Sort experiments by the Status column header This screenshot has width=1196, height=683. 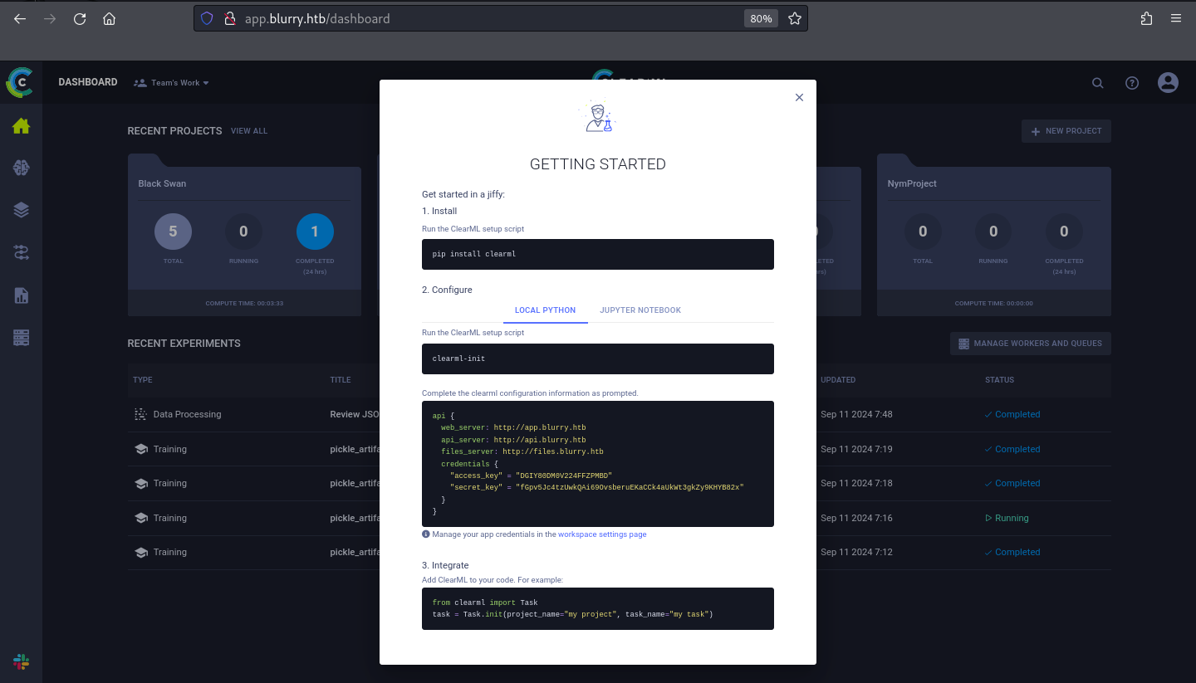tap(999, 380)
